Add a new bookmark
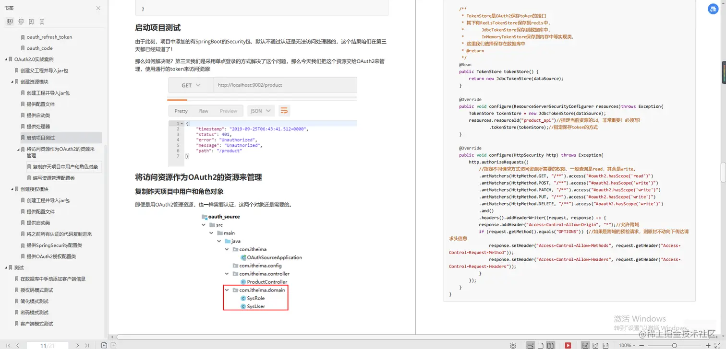This screenshot has width=726, height=349. (x=31, y=22)
